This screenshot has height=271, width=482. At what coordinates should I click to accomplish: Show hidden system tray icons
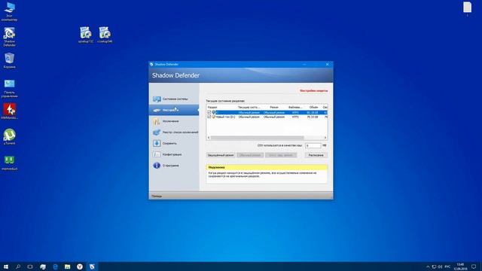coord(428,266)
